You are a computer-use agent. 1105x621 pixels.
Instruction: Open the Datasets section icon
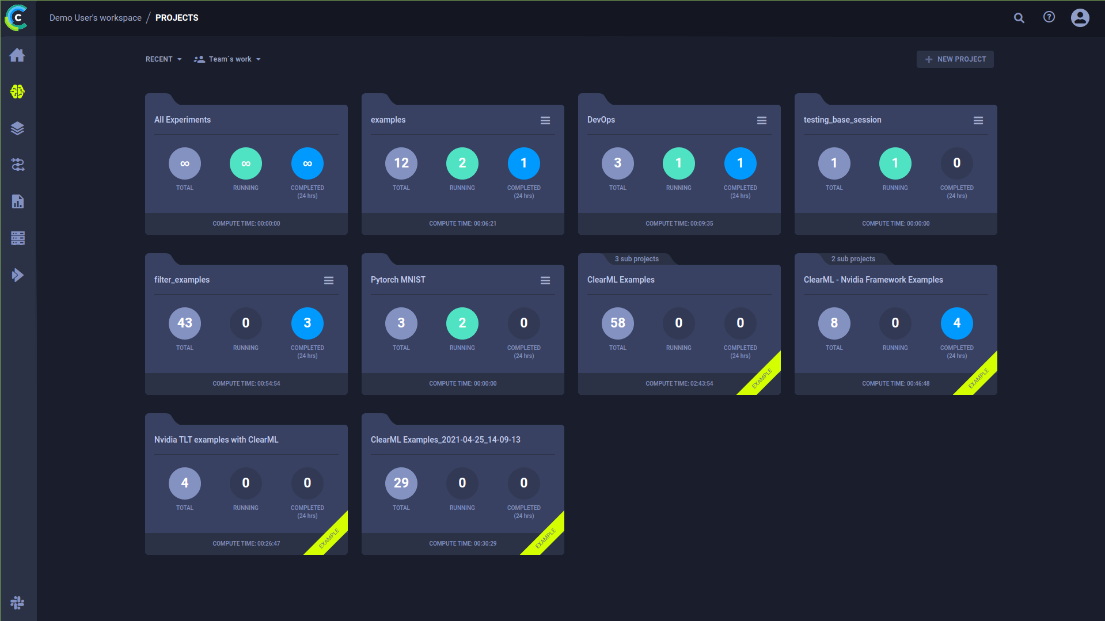pyautogui.click(x=17, y=128)
